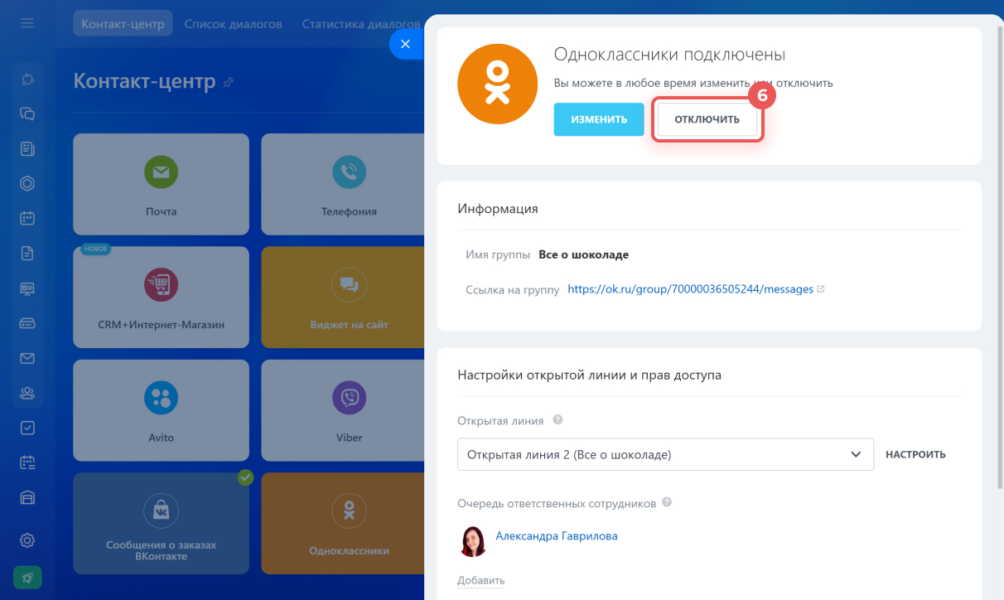Pin the Контакт-центр page using the pin icon
Screen dimensions: 1004x600
(x=229, y=82)
